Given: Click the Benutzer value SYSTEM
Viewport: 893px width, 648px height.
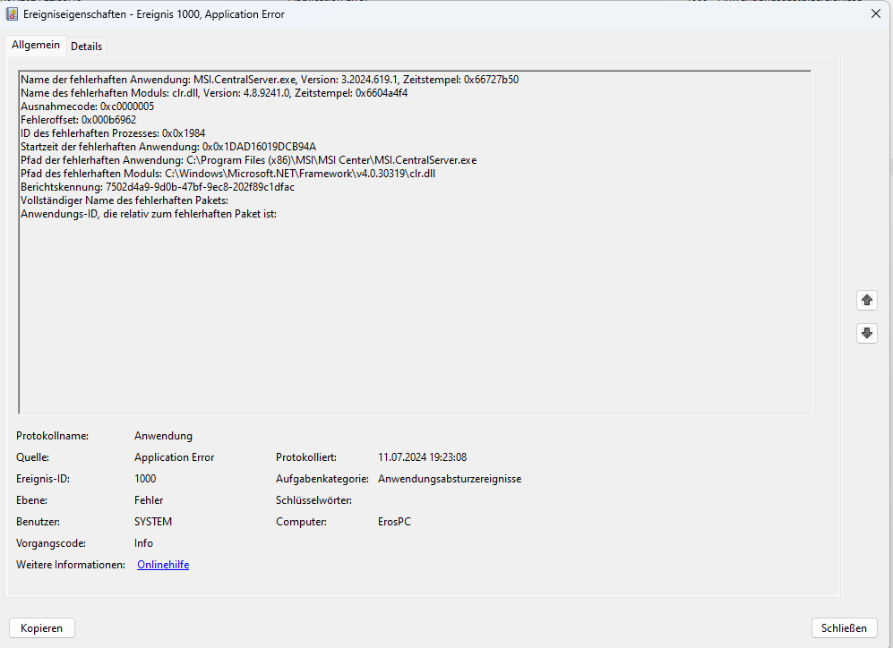Looking at the screenshot, I should (x=153, y=522).
